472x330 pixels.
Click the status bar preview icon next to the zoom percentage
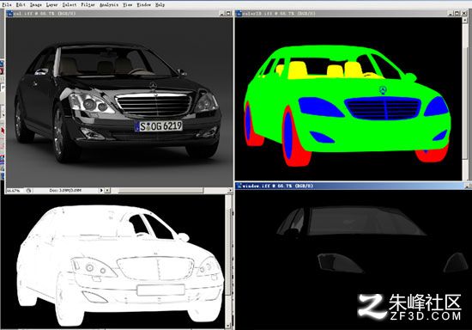pyautogui.click(x=28, y=191)
